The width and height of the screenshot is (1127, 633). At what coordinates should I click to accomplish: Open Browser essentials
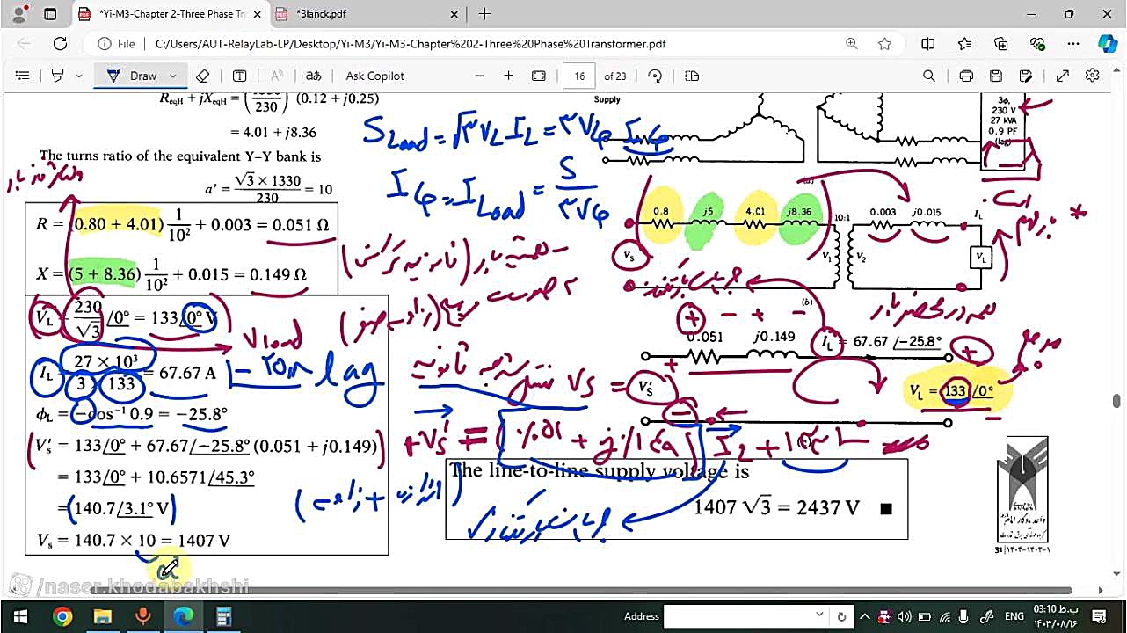point(1037,44)
